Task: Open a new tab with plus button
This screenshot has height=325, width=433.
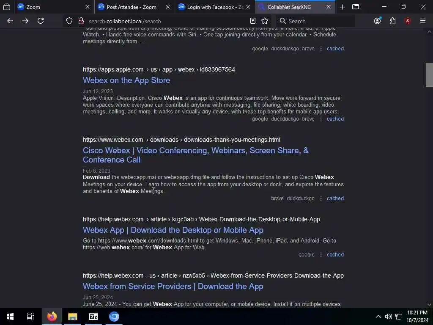Action: (342, 7)
